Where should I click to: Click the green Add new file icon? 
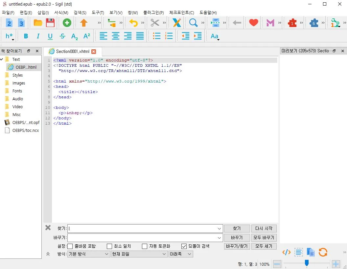click(x=67, y=23)
